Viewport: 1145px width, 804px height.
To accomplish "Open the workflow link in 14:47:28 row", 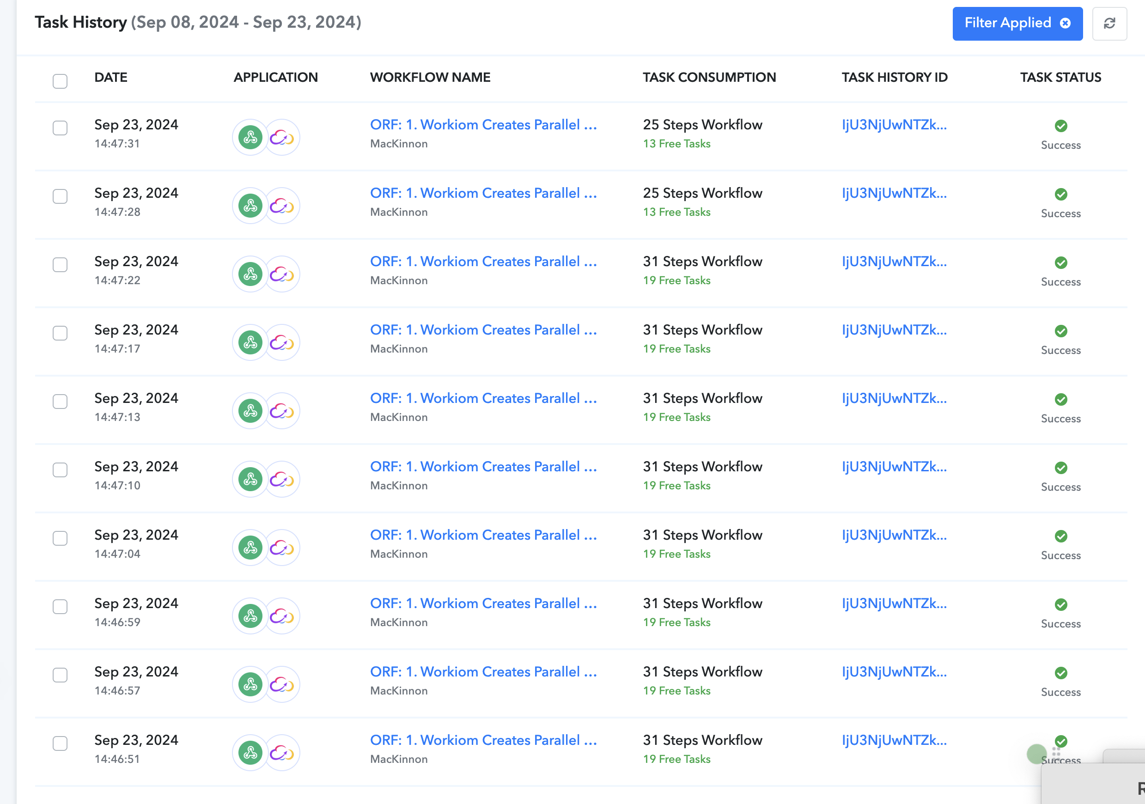I will [x=483, y=193].
